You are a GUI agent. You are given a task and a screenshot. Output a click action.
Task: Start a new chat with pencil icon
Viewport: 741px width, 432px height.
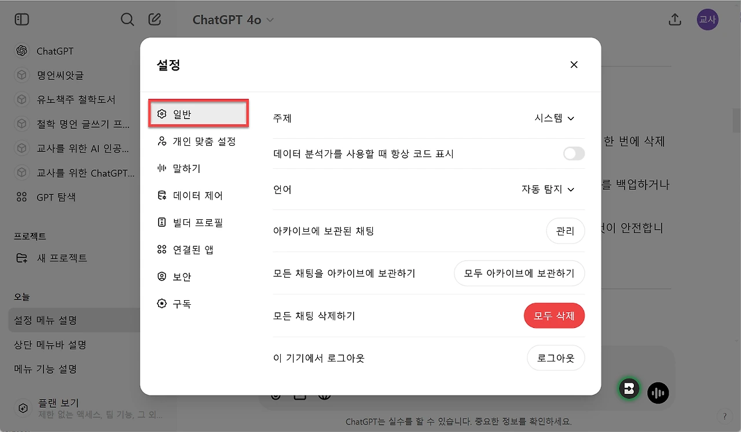(x=155, y=20)
